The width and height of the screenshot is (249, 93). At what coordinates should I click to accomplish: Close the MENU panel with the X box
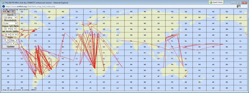coord(13,11)
